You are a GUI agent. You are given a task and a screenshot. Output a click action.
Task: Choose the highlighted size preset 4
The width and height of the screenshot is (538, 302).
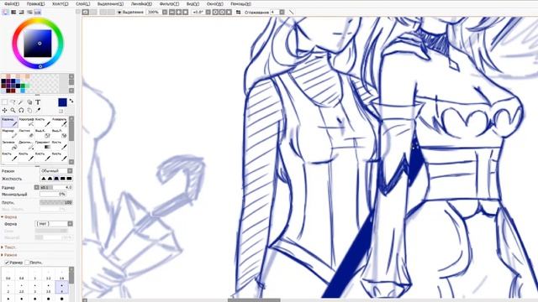(61, 288)
